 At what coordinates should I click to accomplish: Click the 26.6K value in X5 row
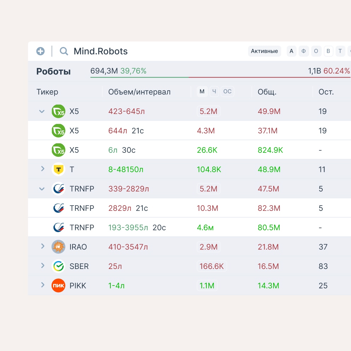207,150
